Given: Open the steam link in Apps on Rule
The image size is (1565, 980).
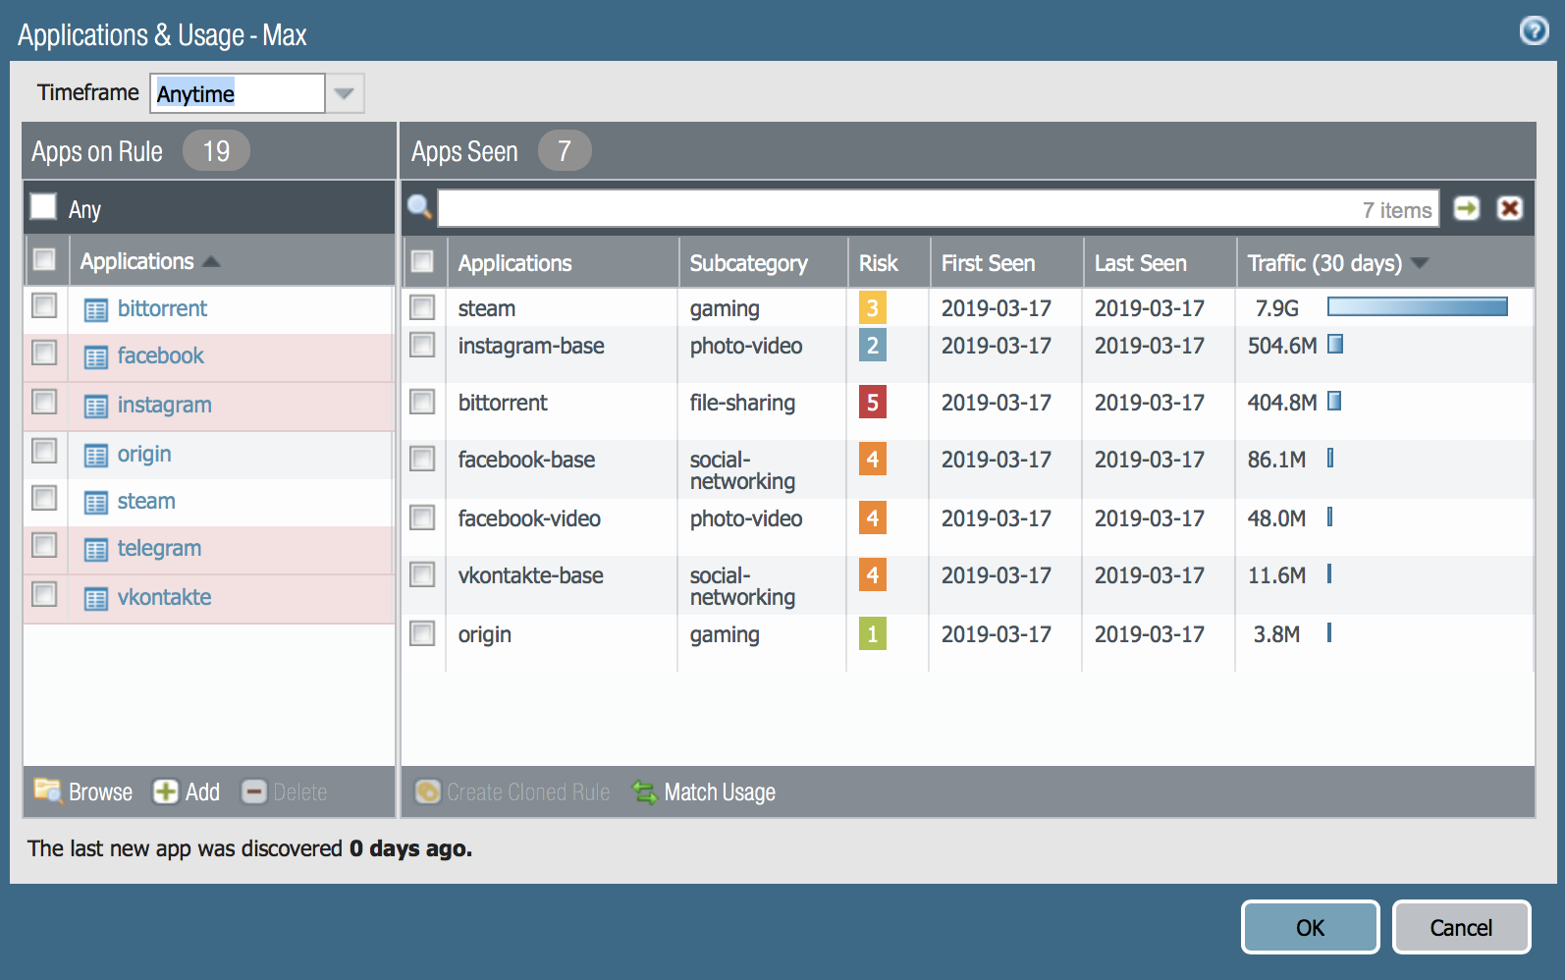Looking at the screenshot, I should pyautogui.click(x=146, y=501).
